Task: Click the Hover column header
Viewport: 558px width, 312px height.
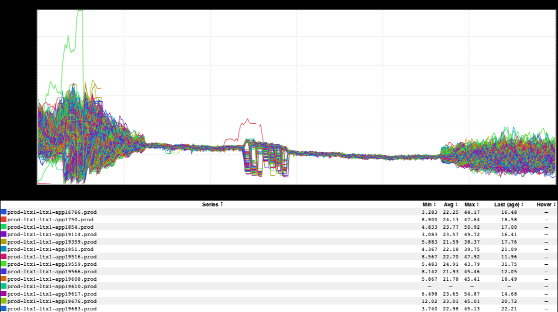Action: pos(546,204)
